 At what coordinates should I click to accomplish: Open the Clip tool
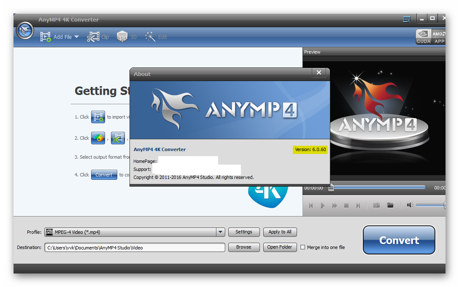(98, 37)
